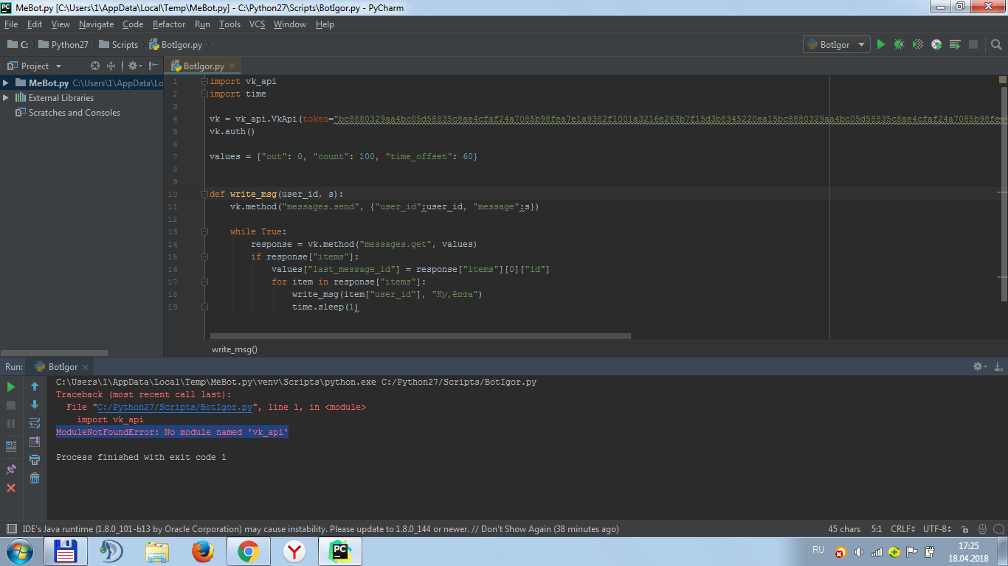Click the inspection status square above editor scrollbar
This screenshot has width=1008, height=566.
[1003, 79]
